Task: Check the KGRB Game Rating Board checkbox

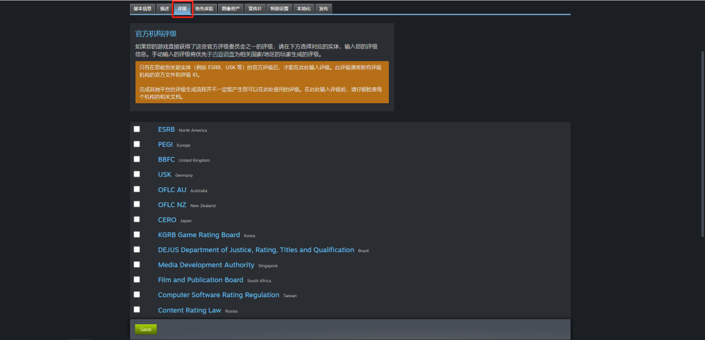Action: click(x=137, y=235)
